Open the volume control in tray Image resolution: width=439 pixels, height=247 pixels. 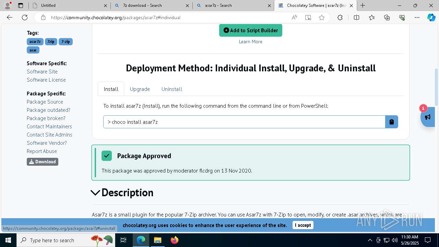(x=395, y=240)
